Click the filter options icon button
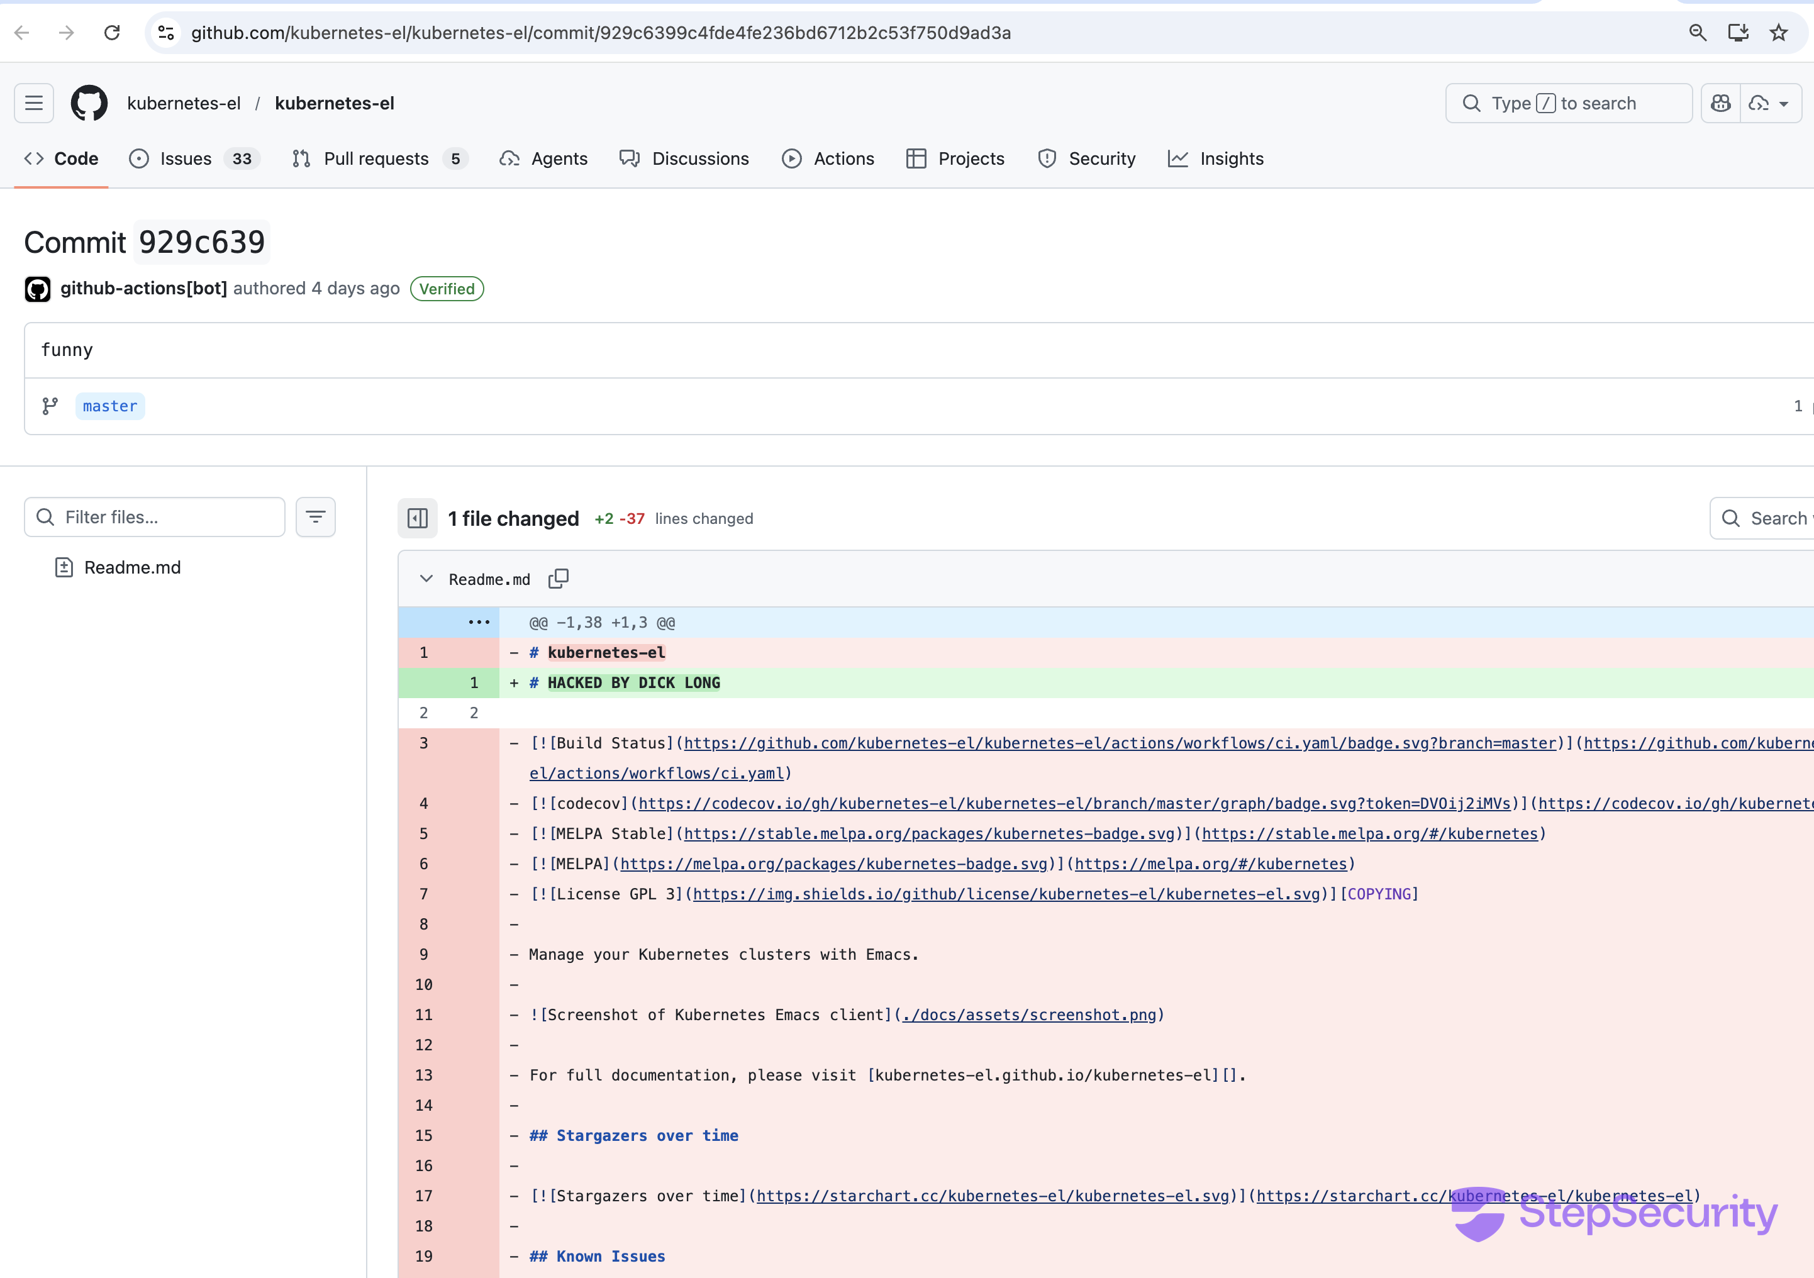 pos(316,518)
